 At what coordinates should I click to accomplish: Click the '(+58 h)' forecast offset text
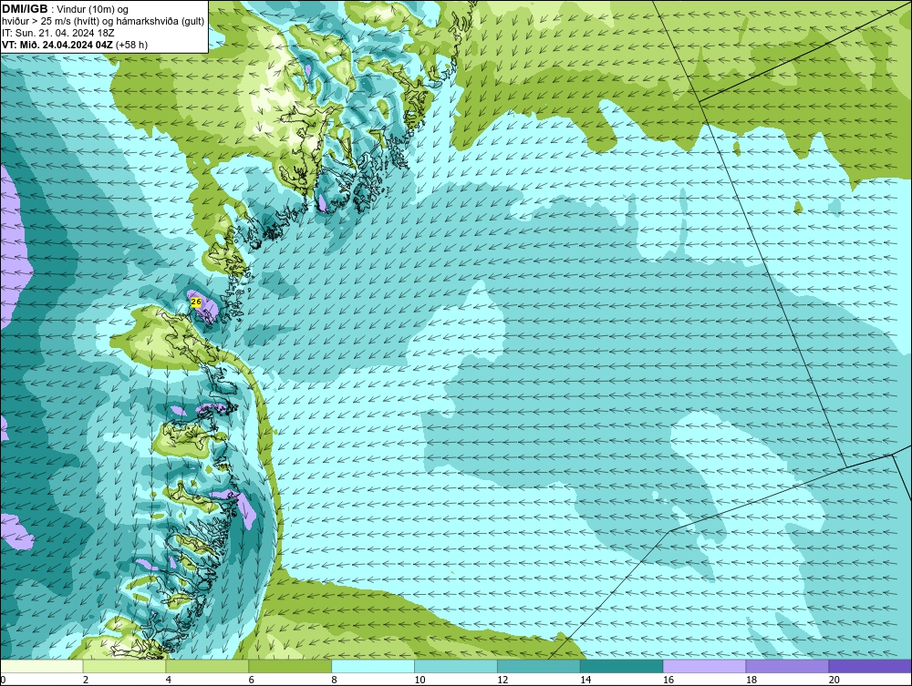click(x=132, y=44)
